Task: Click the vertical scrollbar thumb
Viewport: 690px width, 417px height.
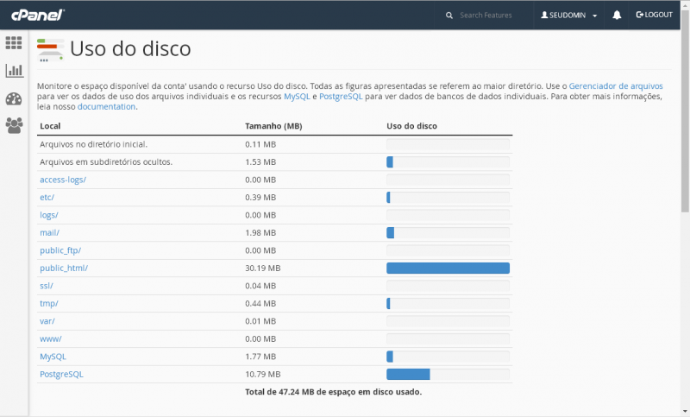Action: [x=685, y=111]
